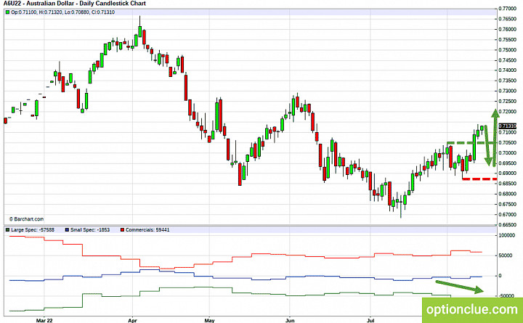
Task: Click the green square beside the Op value
Action: click(7, 12)
